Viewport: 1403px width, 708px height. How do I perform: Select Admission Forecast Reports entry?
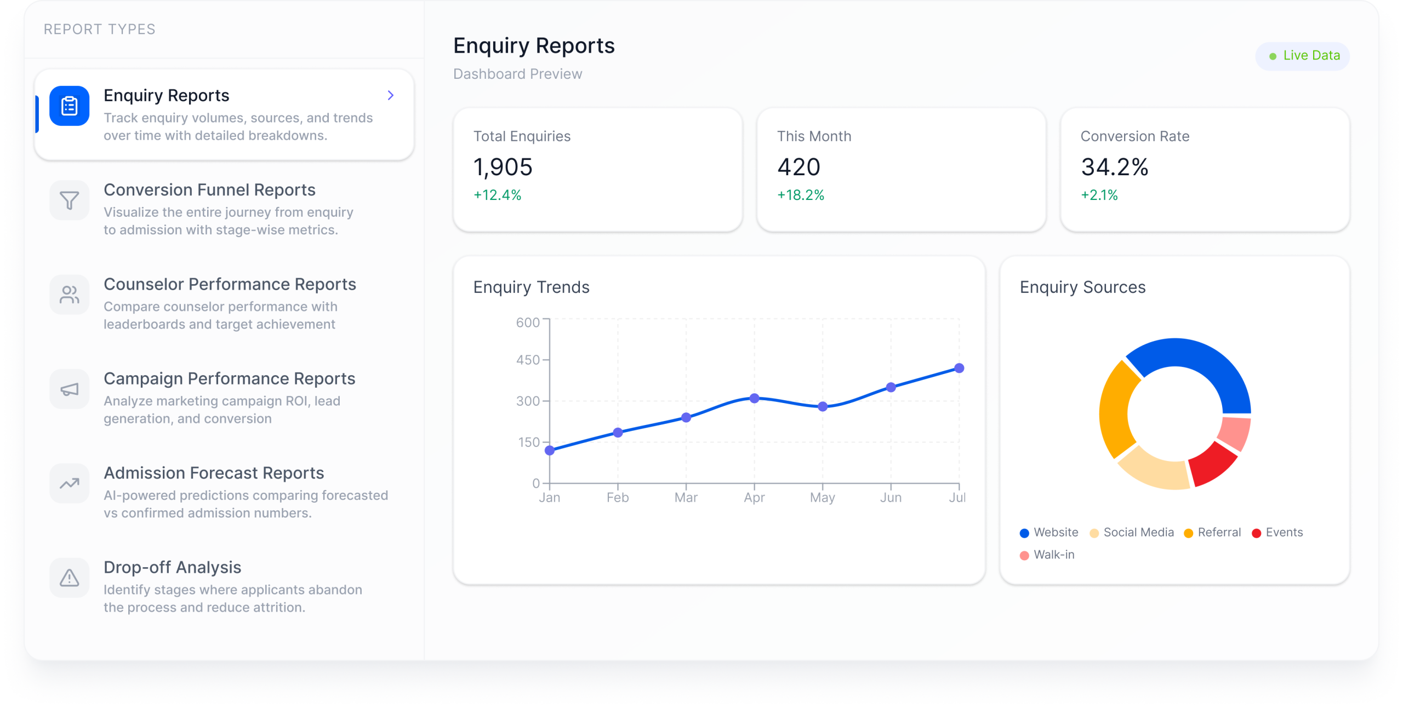(x=214, y=473)
